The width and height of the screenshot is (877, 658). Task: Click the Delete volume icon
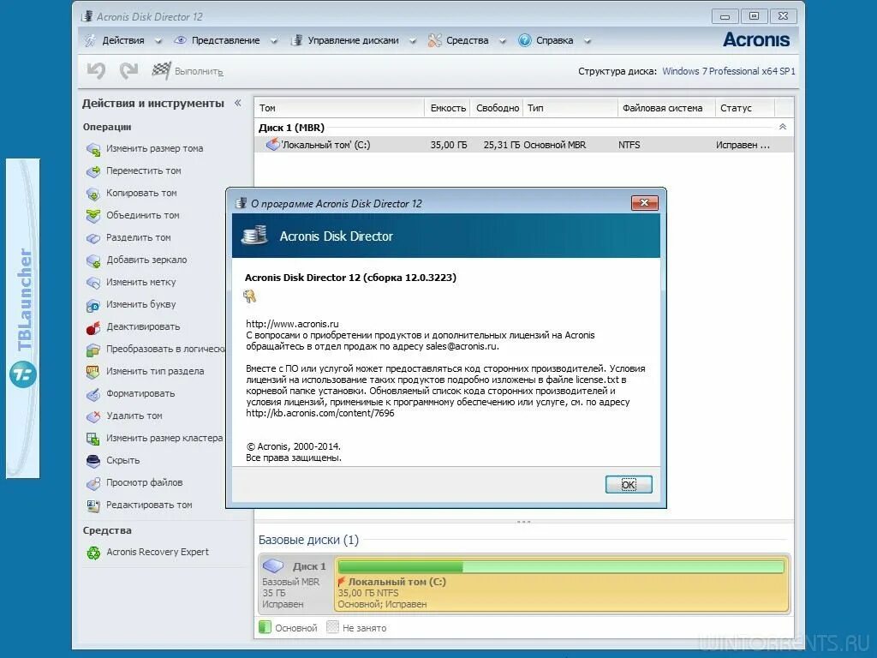coord(92,416)
